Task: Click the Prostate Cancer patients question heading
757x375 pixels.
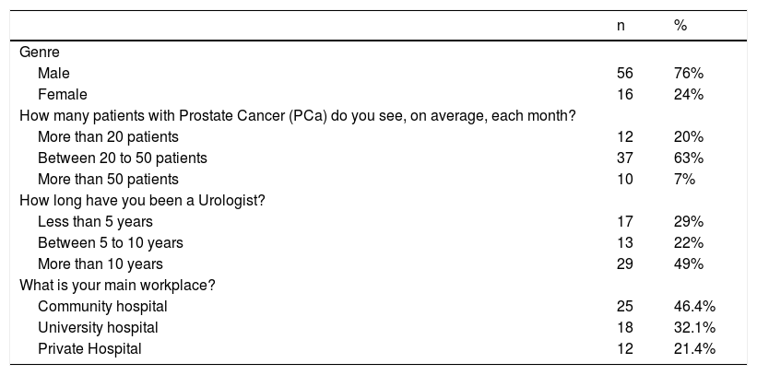Action: click(295, 115)
